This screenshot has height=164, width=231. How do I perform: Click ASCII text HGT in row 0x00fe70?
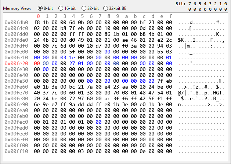(x=217, y=93)
